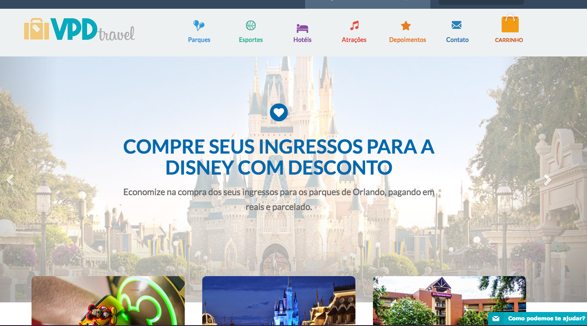Open the Parques menu item
The width and height of the screenshot is (587, 326).
pos(199,40)
